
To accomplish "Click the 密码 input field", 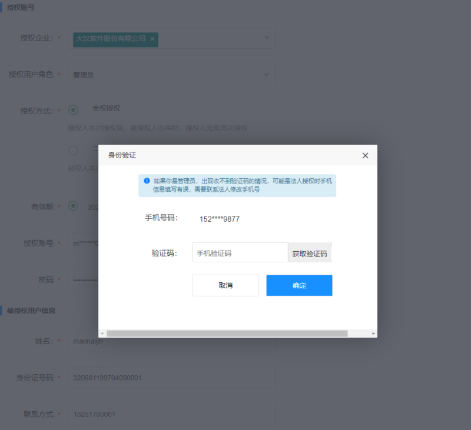I will coord(82,280).
